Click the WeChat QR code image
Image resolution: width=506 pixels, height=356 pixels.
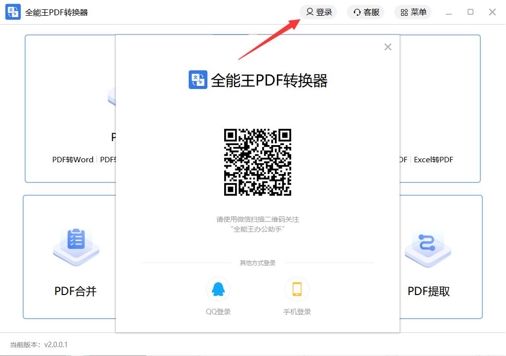[x=258, y=162]
